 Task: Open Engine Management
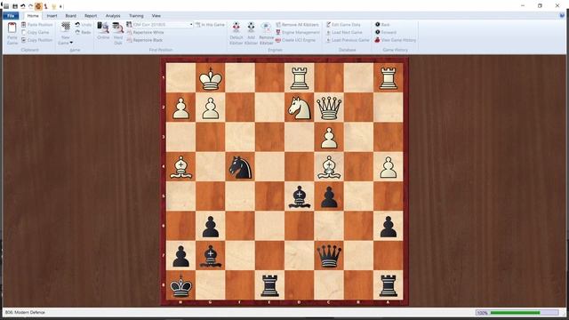(x=298, y=32)
